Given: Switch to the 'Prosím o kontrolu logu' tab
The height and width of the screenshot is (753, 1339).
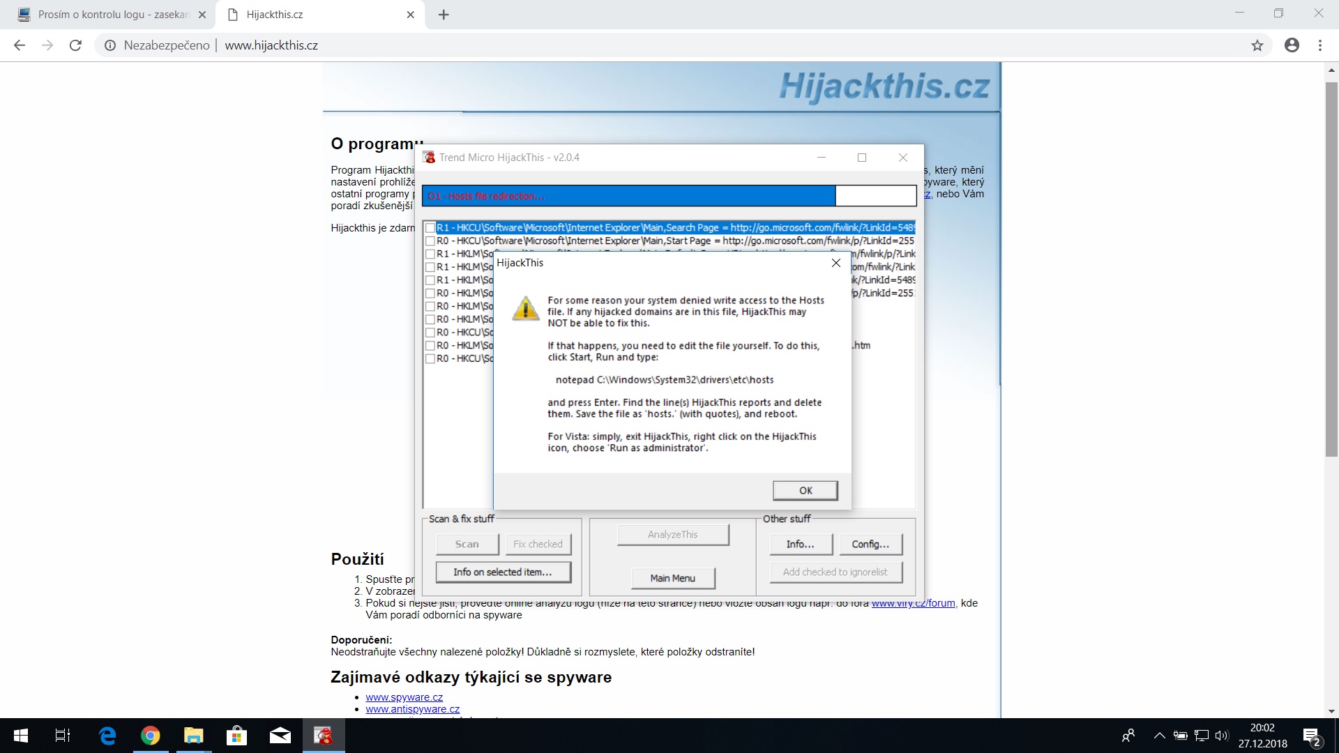Looking at the screenshot, I should coord(112,15).
